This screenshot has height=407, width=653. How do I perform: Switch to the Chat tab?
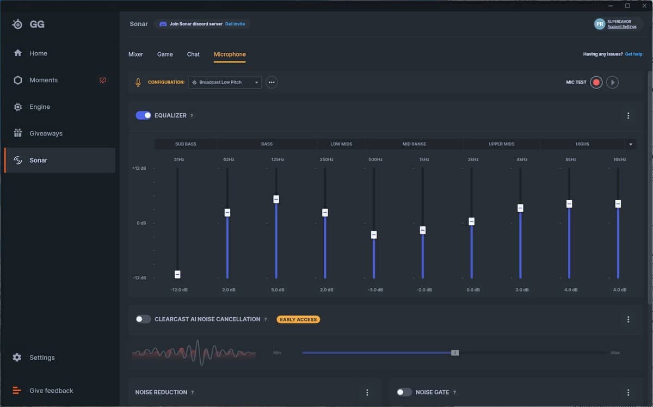click(193, 54)
